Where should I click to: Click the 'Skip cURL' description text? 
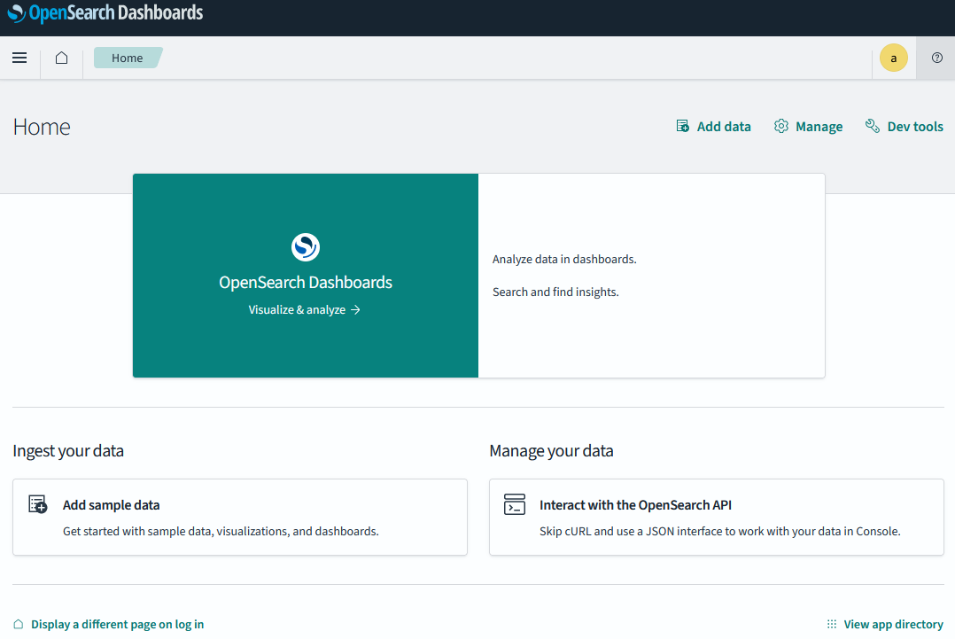720,531
